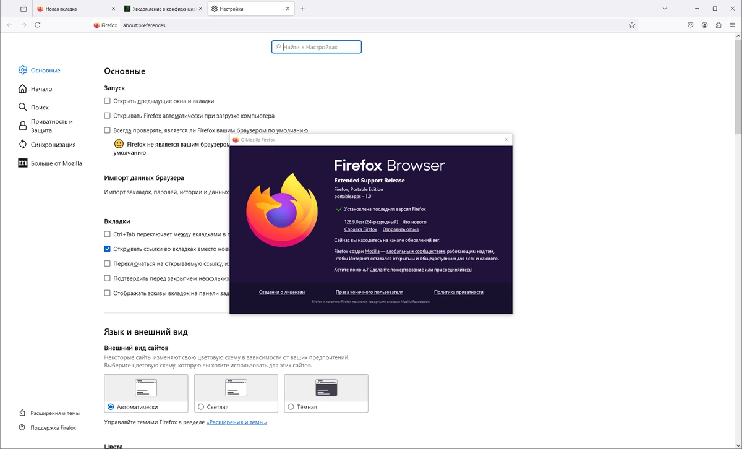
Task: Open the extensions puzzle icon
Action: pyautogui.click(x=719, y=25)
